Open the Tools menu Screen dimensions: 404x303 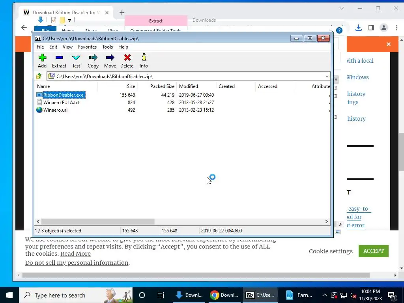point(107,47)
